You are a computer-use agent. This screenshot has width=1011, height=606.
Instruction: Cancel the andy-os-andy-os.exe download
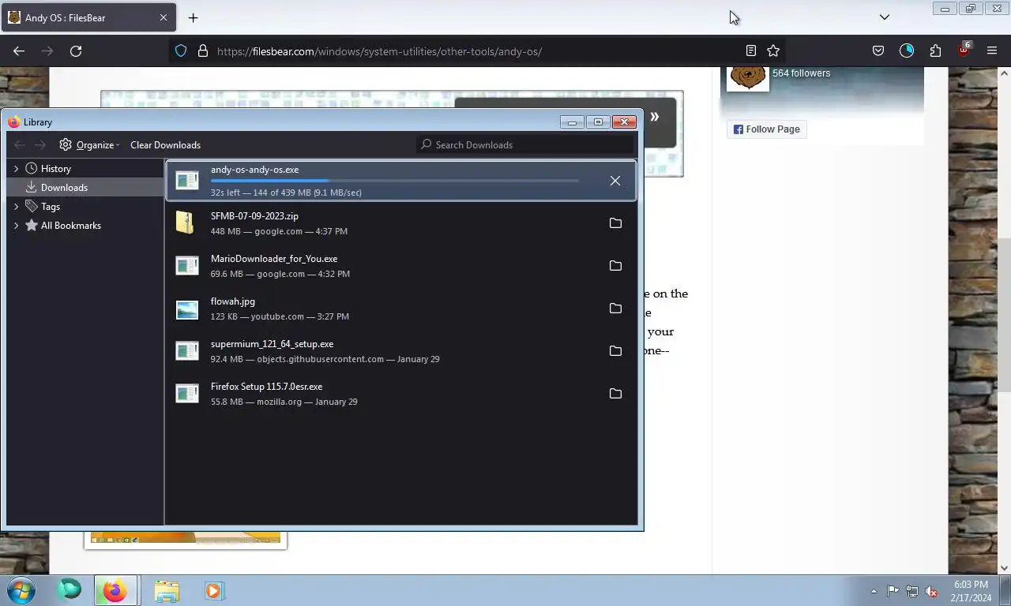click(615, 181)
